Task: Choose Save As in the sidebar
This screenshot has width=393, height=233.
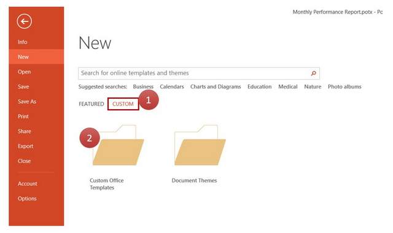Action: pos(36,101)
